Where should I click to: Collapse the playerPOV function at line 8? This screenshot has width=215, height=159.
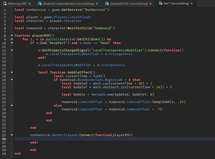pyautogui.click(x=12, y=36)
